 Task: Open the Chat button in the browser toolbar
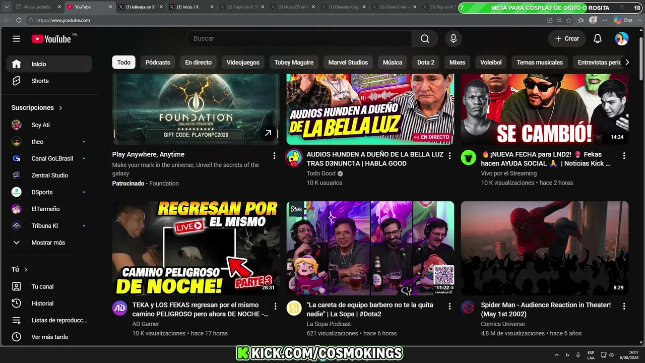click(623, 20)
